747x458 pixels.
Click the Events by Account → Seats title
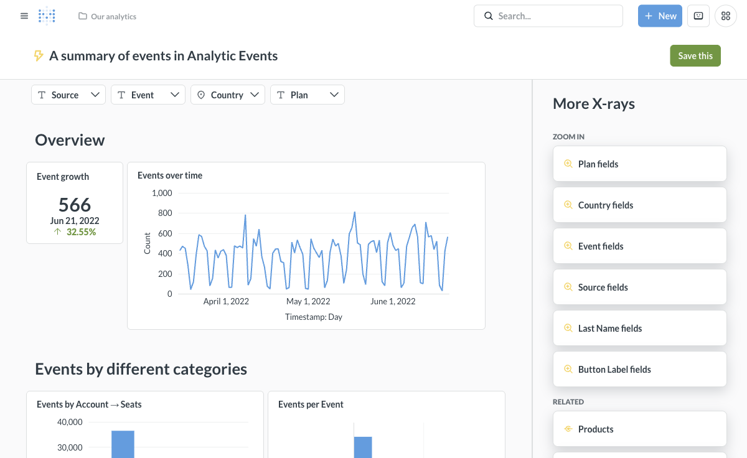89,404
